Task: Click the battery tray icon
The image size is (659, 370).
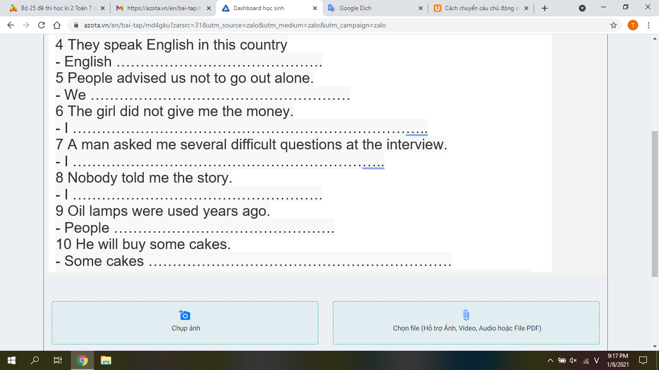Action: (562, 360)
